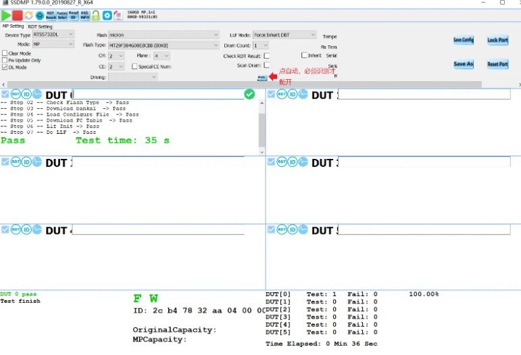Open SSD INFO from the toolbar
Image resolution: width=521 pixels, height=355 pixels.
tap(84, 16)
